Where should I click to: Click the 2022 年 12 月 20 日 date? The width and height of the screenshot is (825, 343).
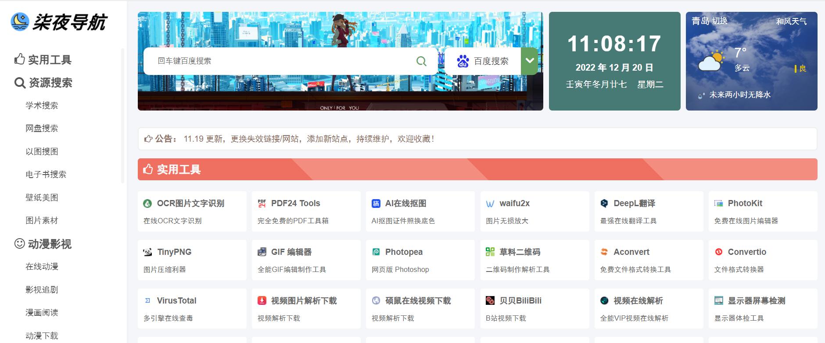point(614,68)
